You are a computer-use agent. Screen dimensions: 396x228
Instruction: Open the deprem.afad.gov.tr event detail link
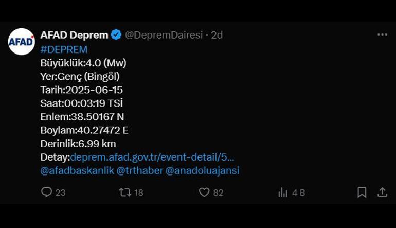point(152,157)
